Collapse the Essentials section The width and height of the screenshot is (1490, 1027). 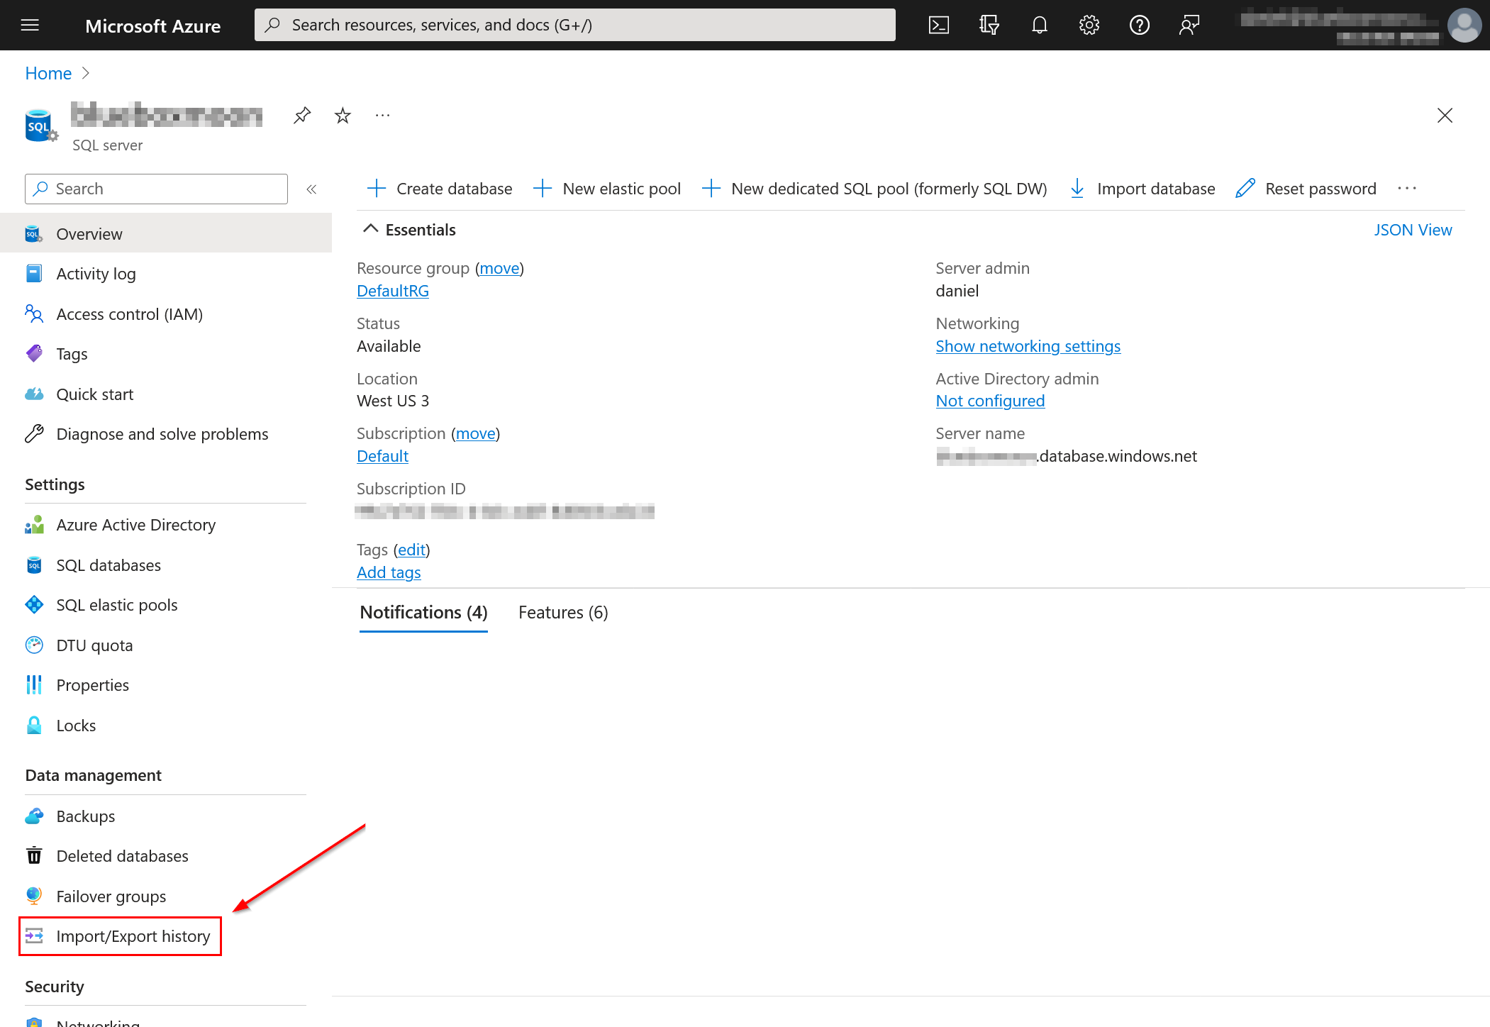(x=370, y=229)
